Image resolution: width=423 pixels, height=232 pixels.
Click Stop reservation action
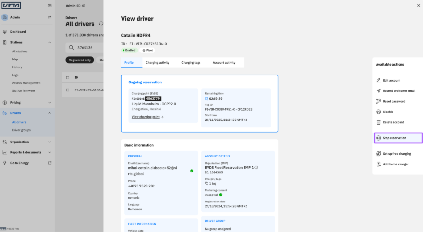(x=398, y=138)
